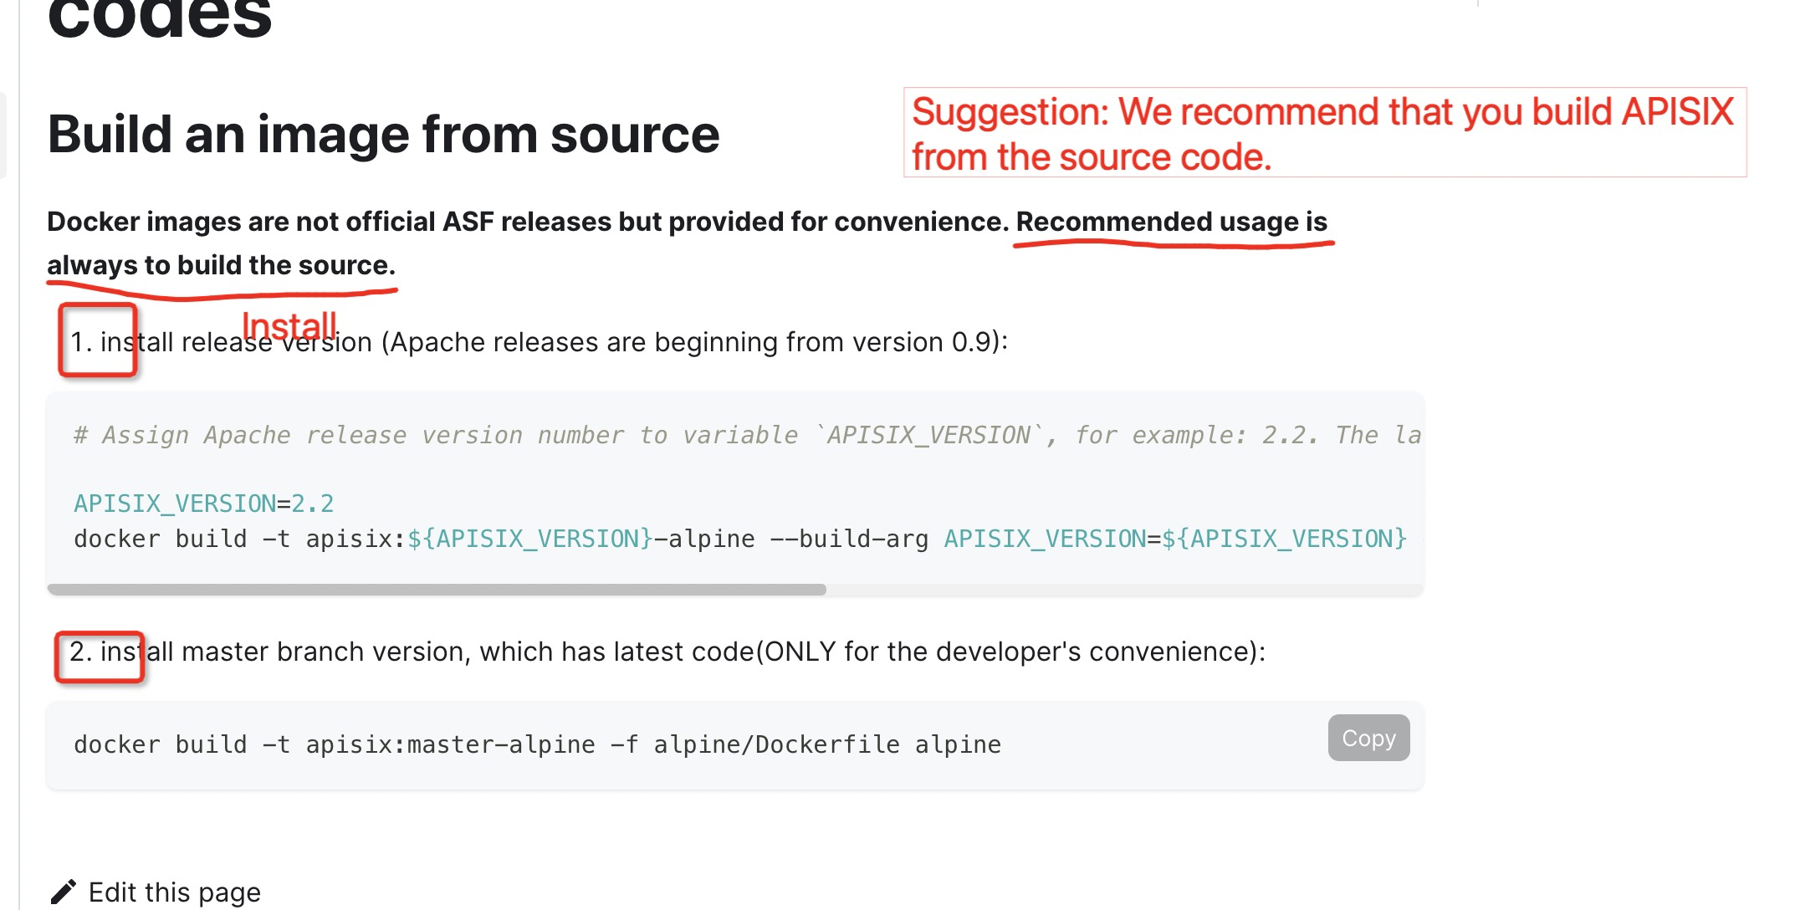The image size is (1795, 910).
Task: Click the APISIX_VERSION=2.2 line in code
Action: tap(203, 504)
